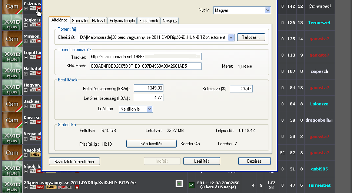352x193 pixels.
Task: Switch to the Névjegy tab
Action: click(170, 21)
